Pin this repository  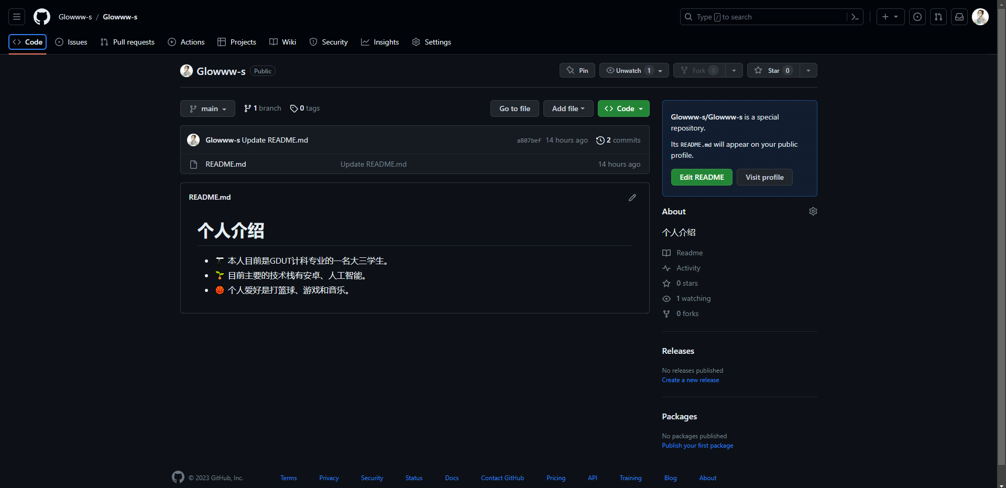577,70
